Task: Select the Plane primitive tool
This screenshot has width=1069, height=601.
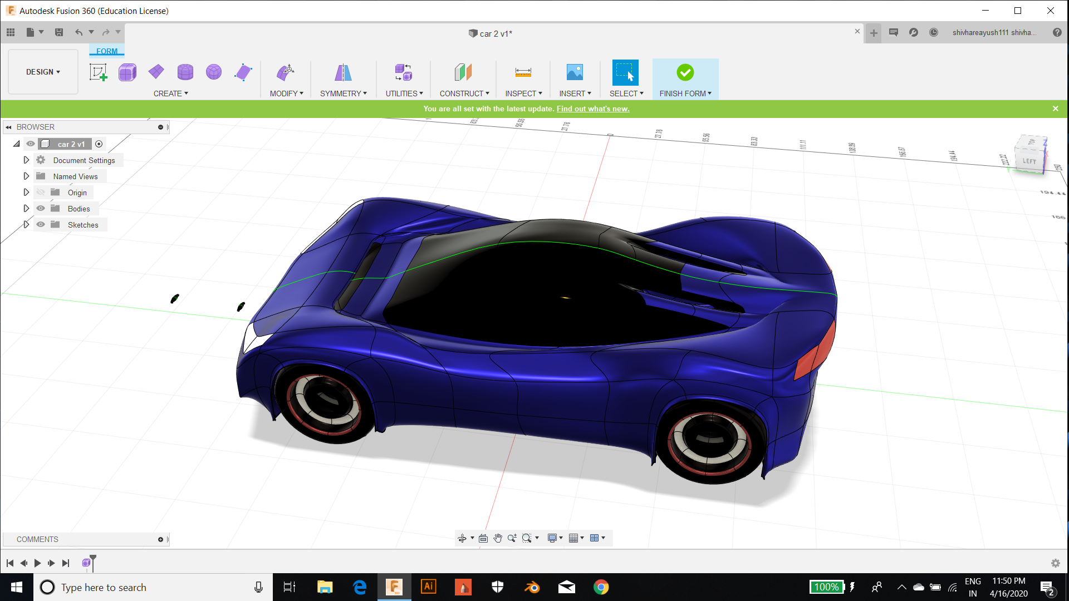Action: pyautogui.click(x=156, y=72)
